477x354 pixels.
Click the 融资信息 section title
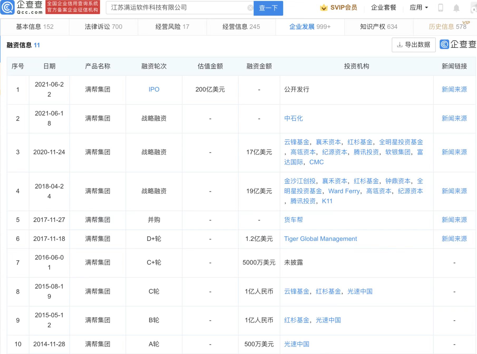tap(19, 45)
